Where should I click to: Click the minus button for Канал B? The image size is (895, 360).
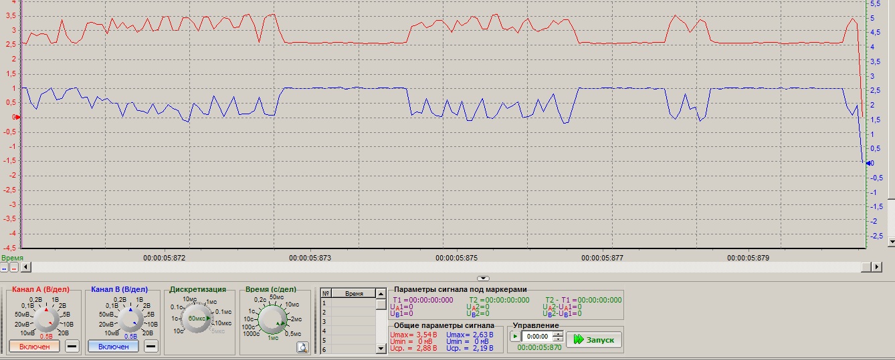pyautogui.click(x=151, y=346)
